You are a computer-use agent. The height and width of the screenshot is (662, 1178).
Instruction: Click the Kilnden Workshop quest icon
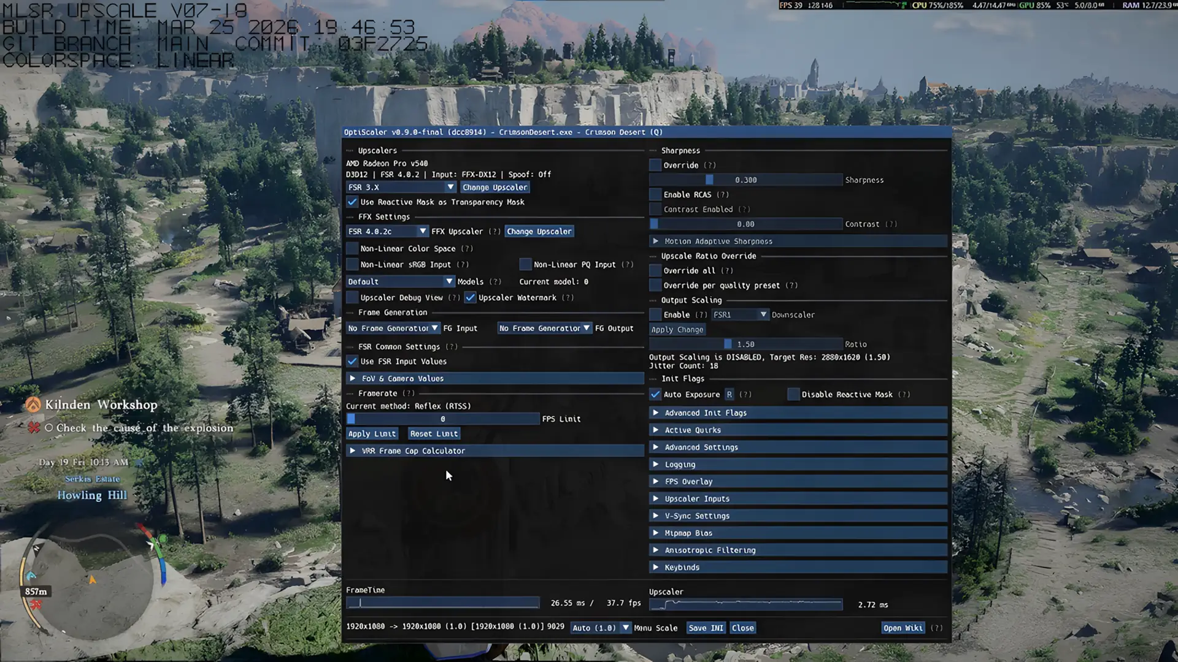[33, 405]
